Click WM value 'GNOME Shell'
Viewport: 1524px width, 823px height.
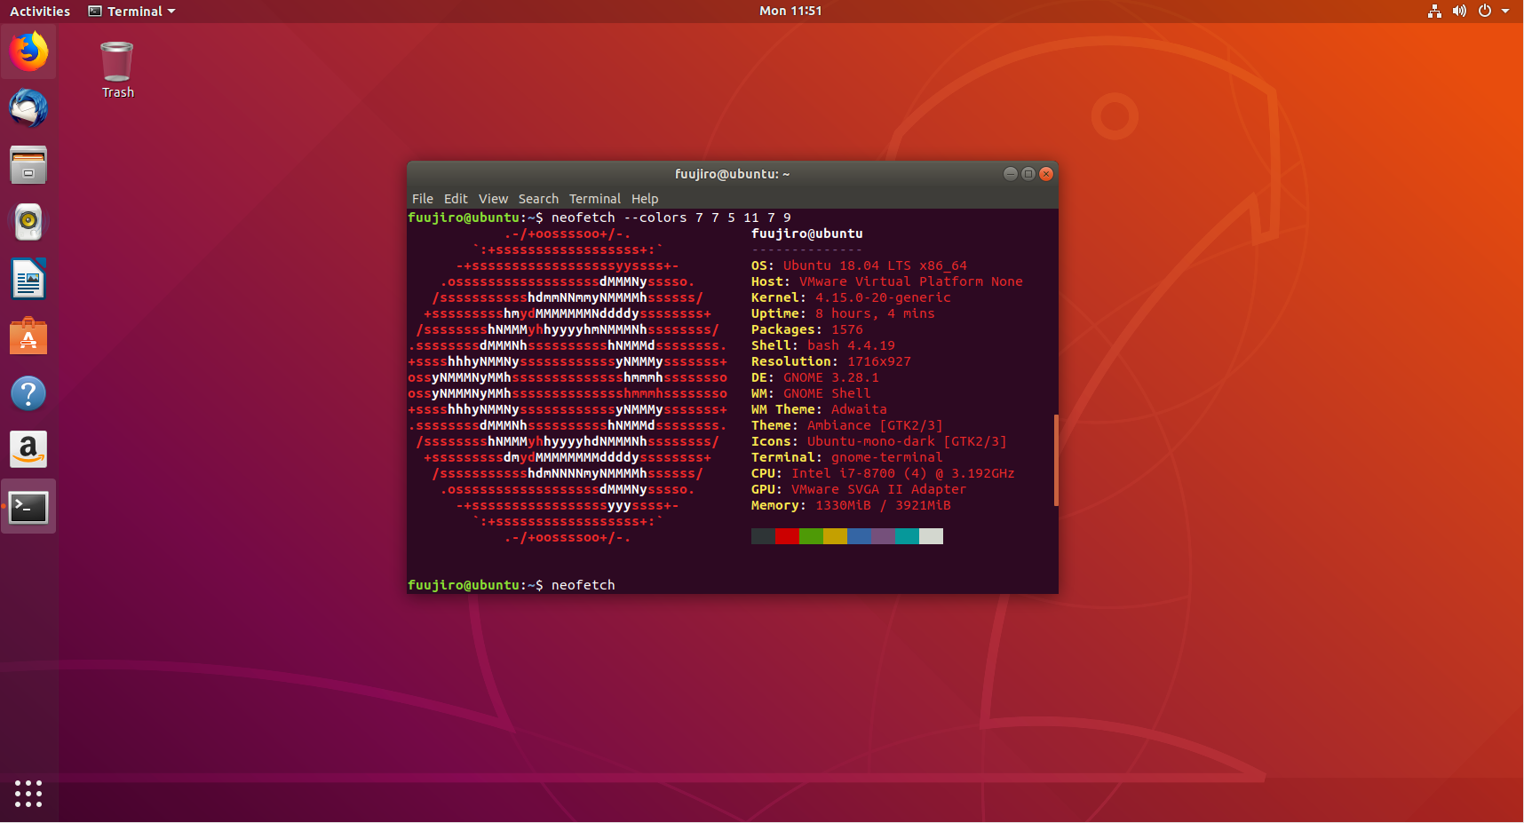[827, 393]
